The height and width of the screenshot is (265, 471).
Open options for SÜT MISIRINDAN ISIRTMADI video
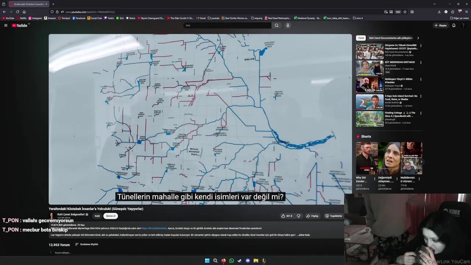click(x=421, y=63)
